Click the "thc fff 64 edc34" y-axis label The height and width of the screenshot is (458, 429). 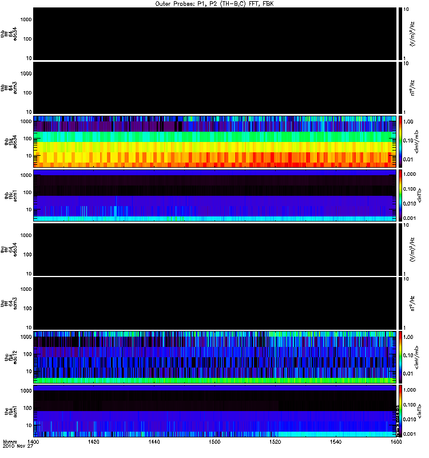click(x=9, y=250)
